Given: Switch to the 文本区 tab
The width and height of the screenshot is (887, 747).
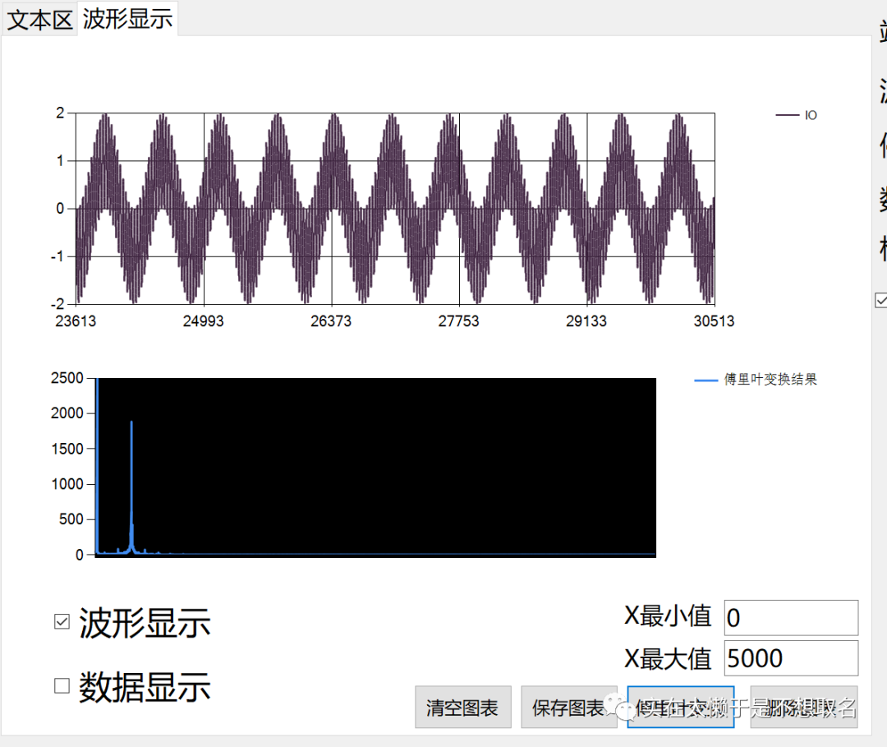Looking at the screenshot, I should point(39,20).
